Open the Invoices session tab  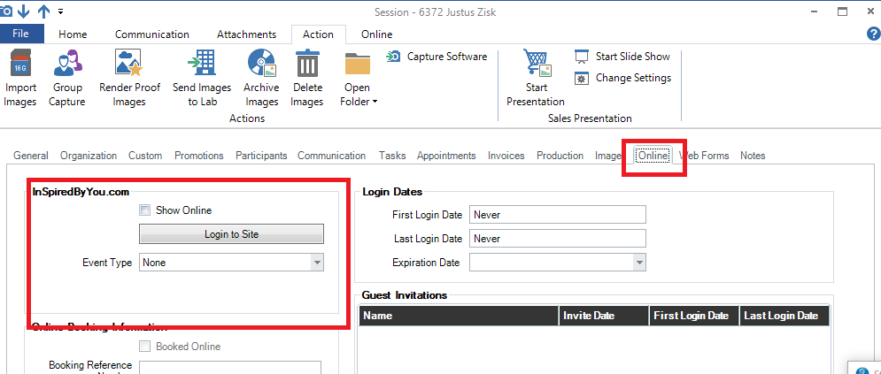click(x=506, y=156)
